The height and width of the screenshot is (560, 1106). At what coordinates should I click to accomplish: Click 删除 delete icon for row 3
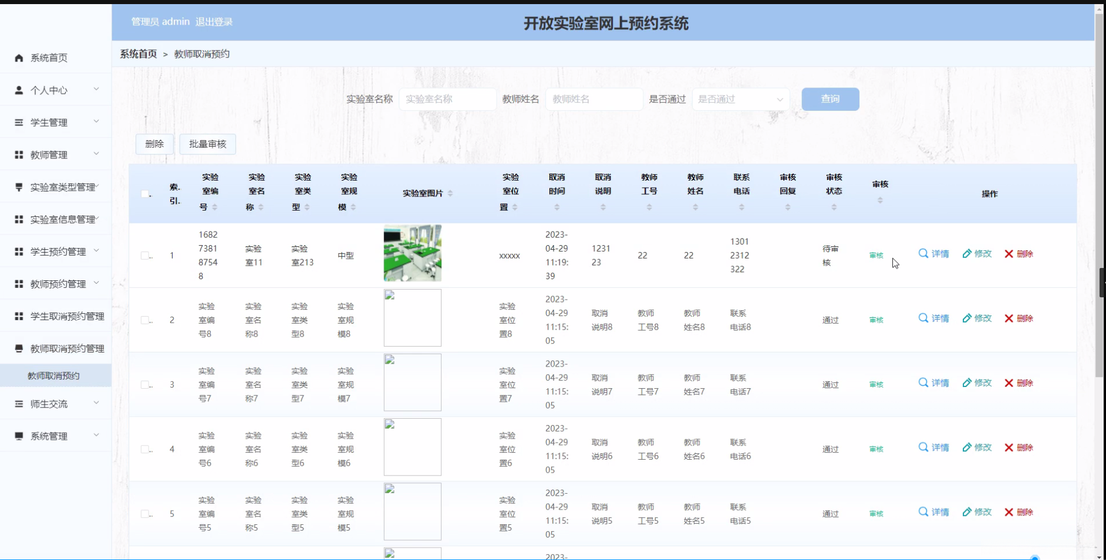(1019, 382)
